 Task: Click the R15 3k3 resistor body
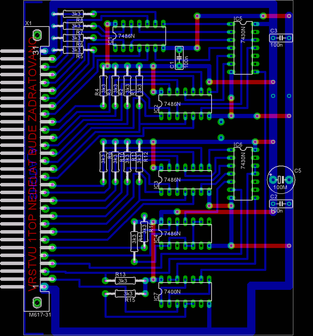[x=125, y=294]
